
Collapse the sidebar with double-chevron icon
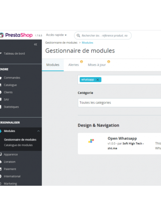click(x=35, y=44)
